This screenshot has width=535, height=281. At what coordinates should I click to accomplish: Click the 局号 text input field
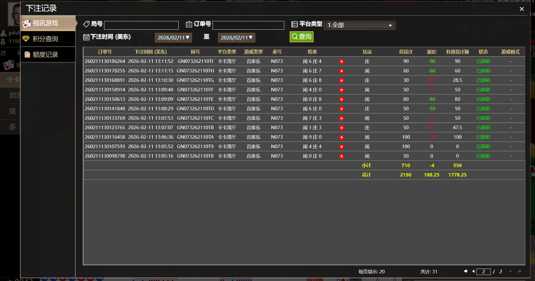pyautogui.click(x=141, y=25)
